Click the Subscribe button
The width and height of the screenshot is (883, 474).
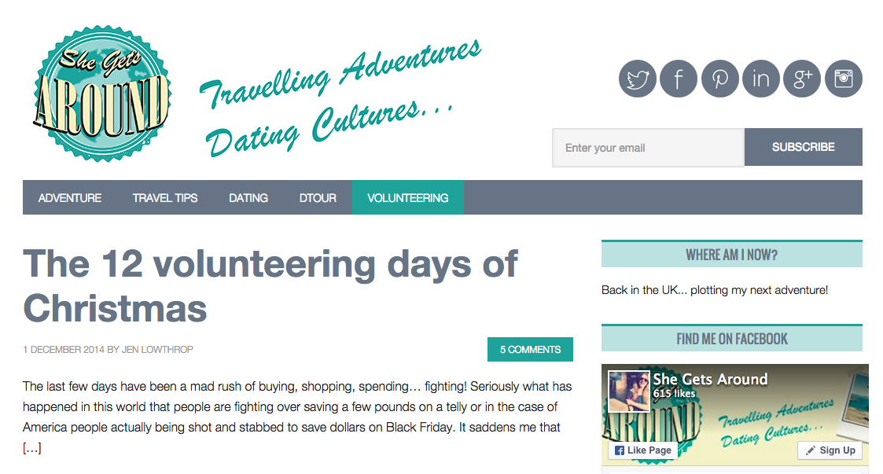click(803, 147)
